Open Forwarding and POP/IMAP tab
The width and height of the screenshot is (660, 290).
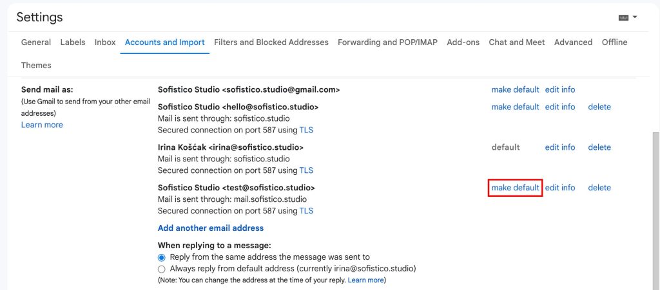click(x=387, y=42)
